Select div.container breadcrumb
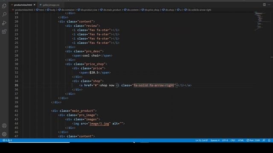 click(67, 10)
